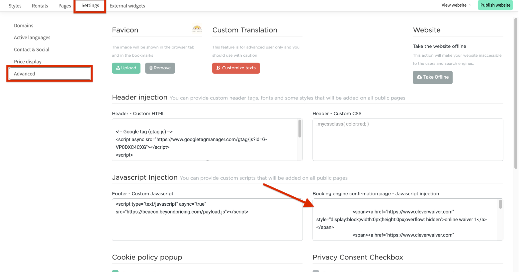Click the Take Offline cloud button
This screenshot has width=522, height=274.
(432, 77)
